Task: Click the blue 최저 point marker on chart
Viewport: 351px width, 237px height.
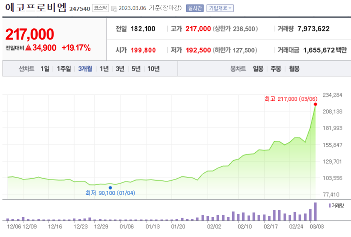Action: (x=110, y=187)
